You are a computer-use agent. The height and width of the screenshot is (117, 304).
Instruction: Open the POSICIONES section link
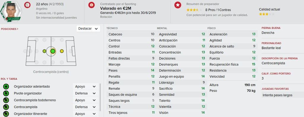click(x=10, y=29)
